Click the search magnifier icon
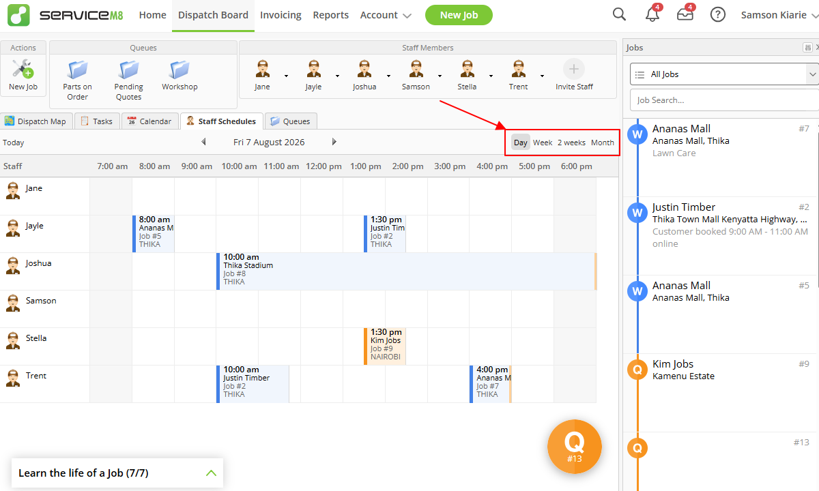 coord(619,14)
